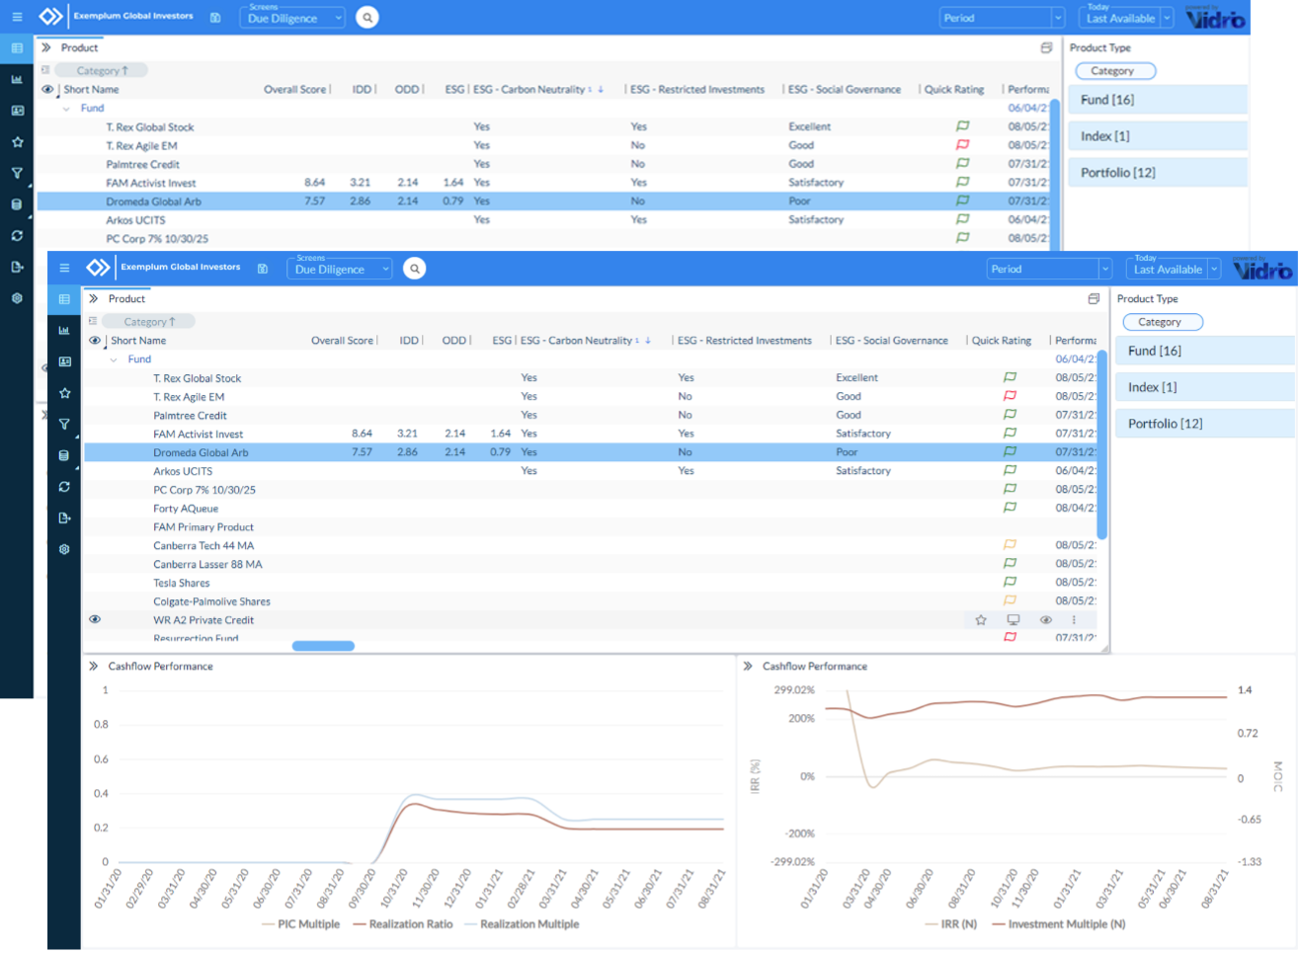Image resolution: width=1300 pixels, height=953 pixels.
Task: Click the filter funnel in back window sidebar
Action: (17, 174)
